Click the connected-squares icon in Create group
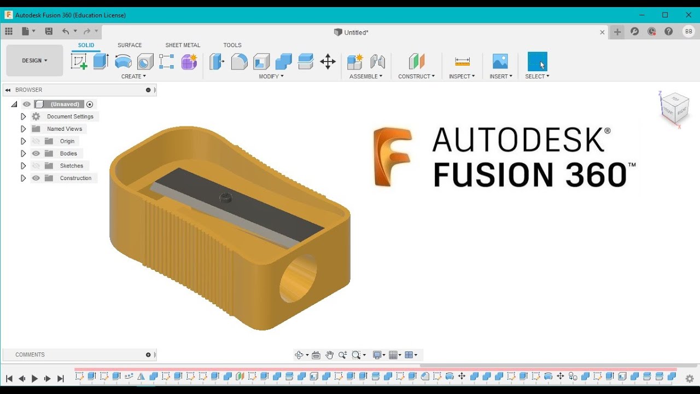700x394 pixels. coord(167,61)
